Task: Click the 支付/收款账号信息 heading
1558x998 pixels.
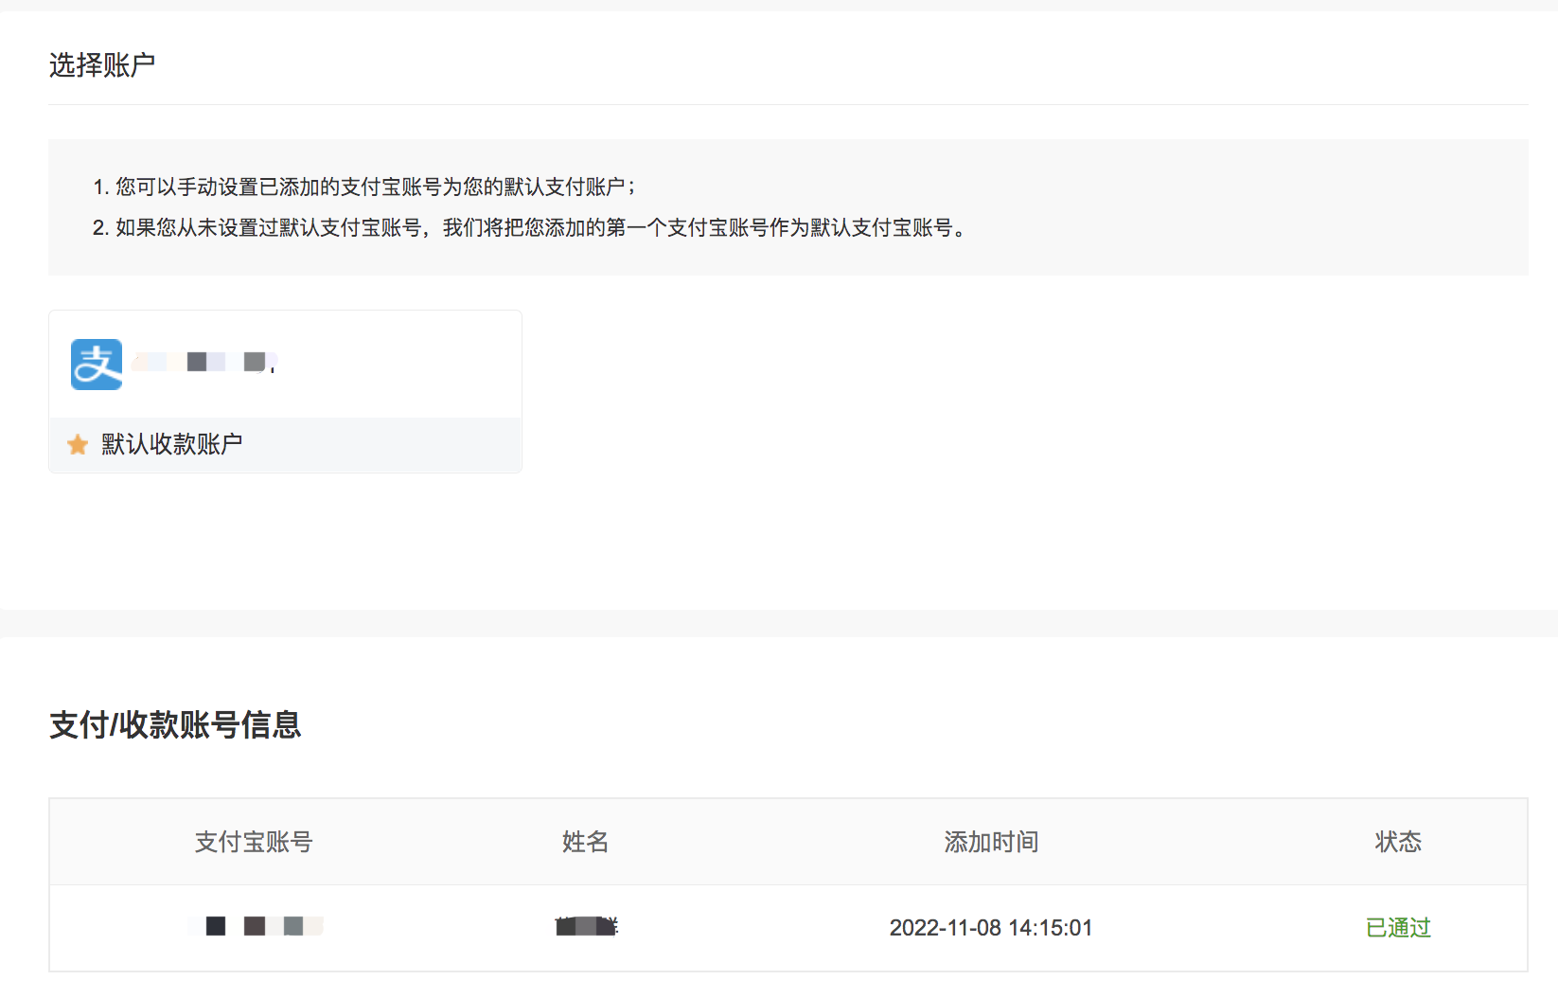Action: coord(175,725)
